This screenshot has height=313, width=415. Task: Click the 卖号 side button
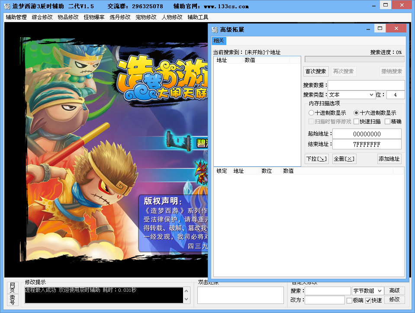(13, 300)
